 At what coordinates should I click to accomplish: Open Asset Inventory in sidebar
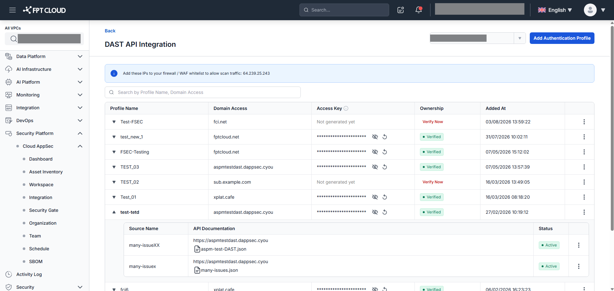point(46,172)
